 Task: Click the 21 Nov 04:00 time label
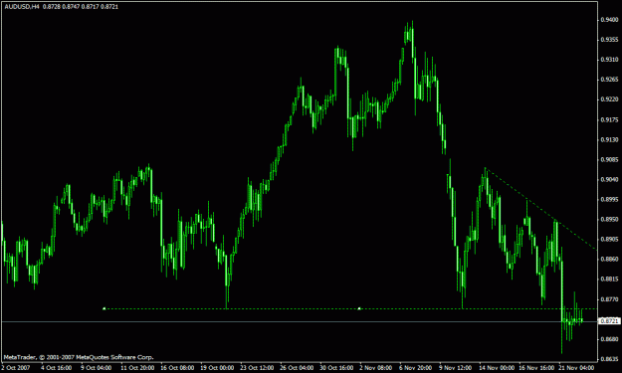[x=576, y=368]
